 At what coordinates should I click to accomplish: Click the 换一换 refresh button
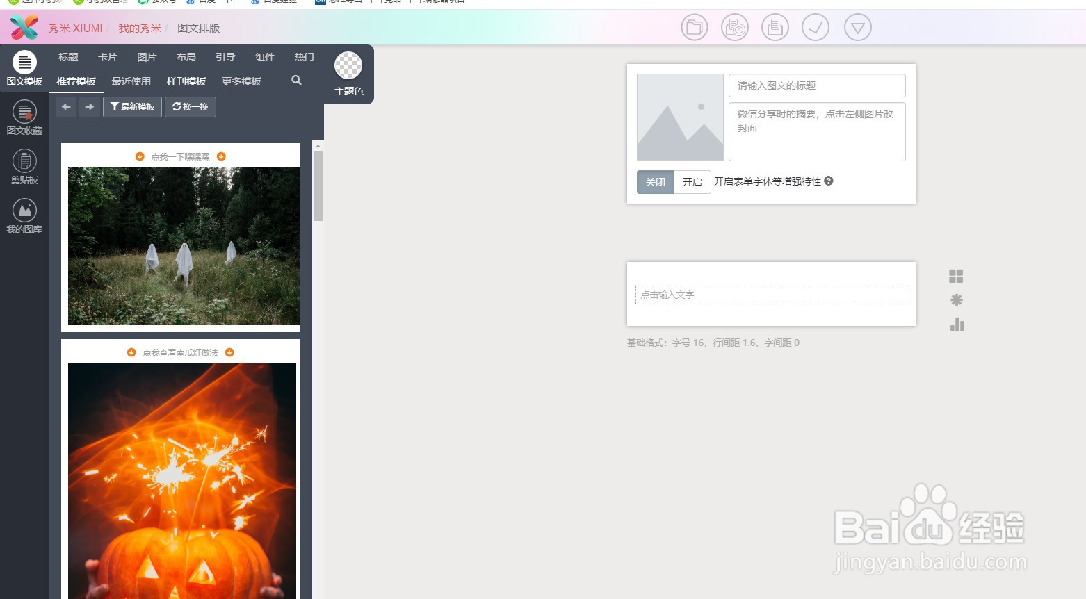191,107
